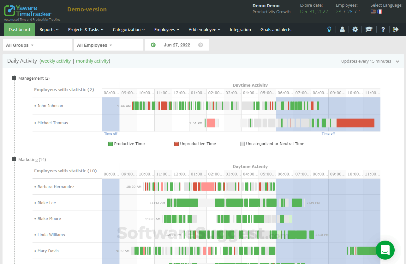Screen dimensions: 406x264
Task: Collapse the Management (2) group
Action: (x=13, y=78)
